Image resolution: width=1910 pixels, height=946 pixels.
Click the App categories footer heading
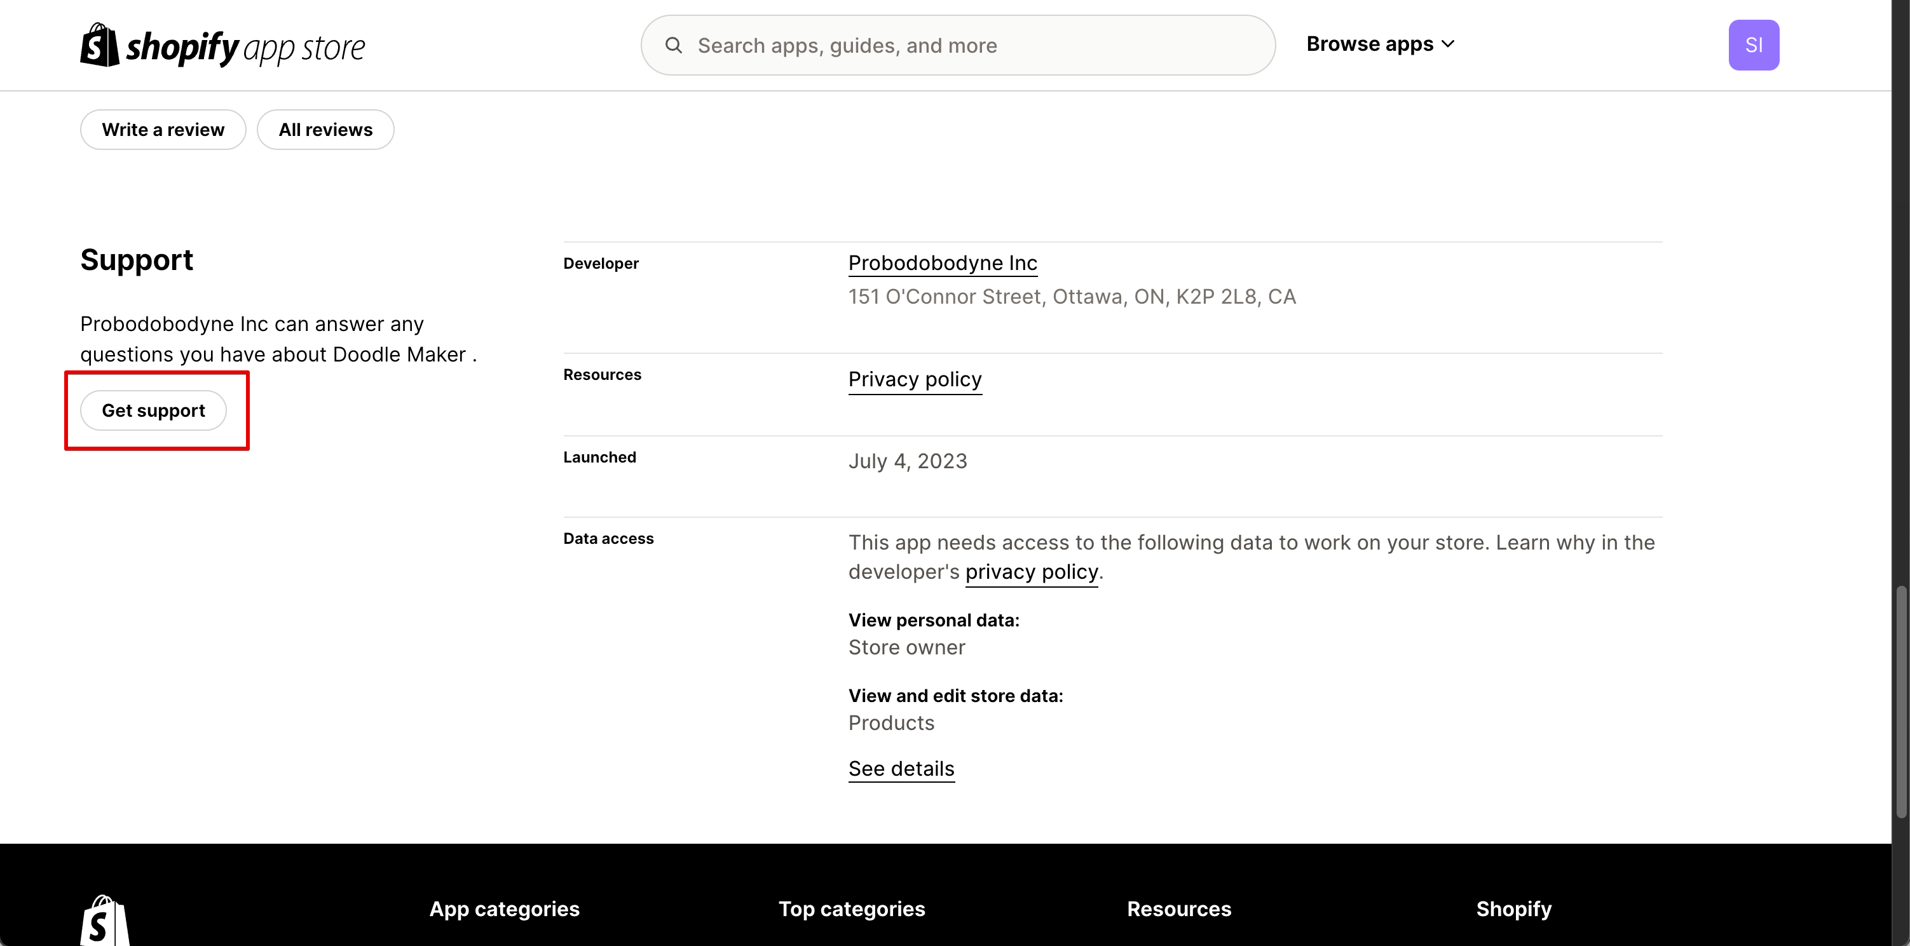[504, 909]
